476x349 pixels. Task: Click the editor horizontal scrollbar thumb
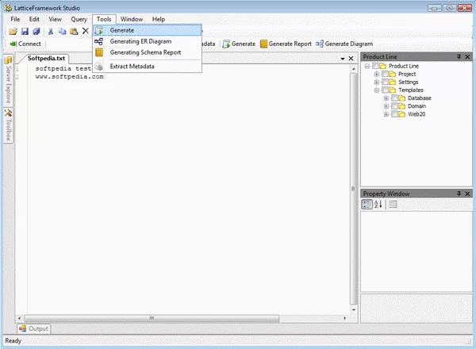152,318
